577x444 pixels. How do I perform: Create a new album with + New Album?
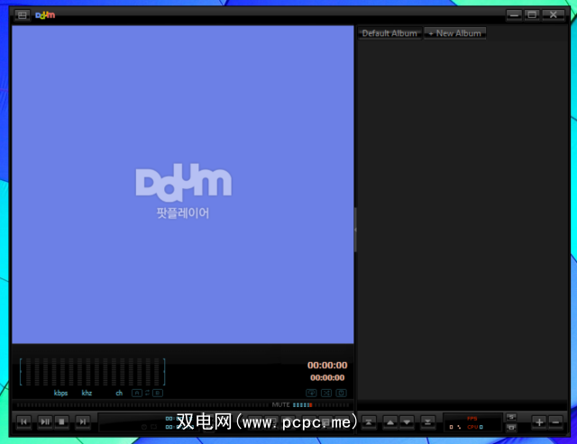pyautogui.click(x=454, y=33)
